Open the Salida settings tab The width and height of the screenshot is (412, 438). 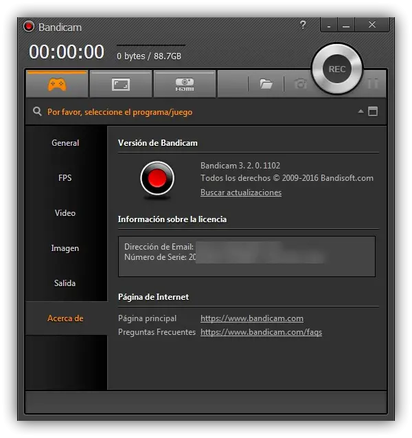65,283
